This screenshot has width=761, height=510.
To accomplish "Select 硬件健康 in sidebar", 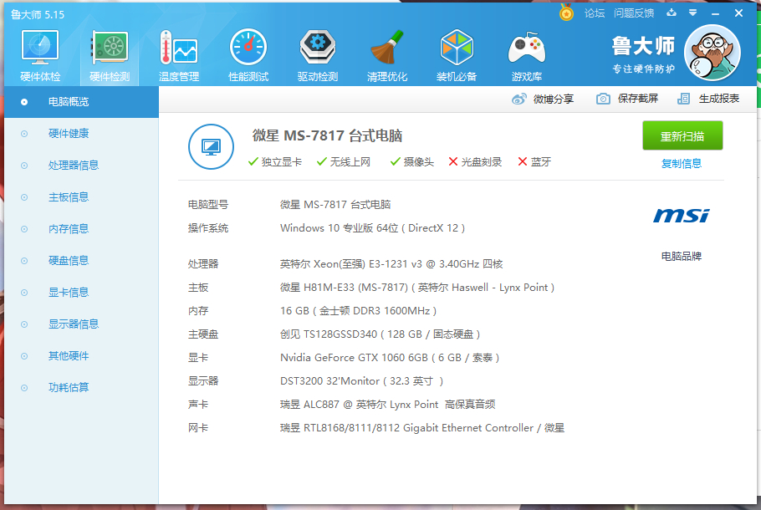I will [82, 134].
